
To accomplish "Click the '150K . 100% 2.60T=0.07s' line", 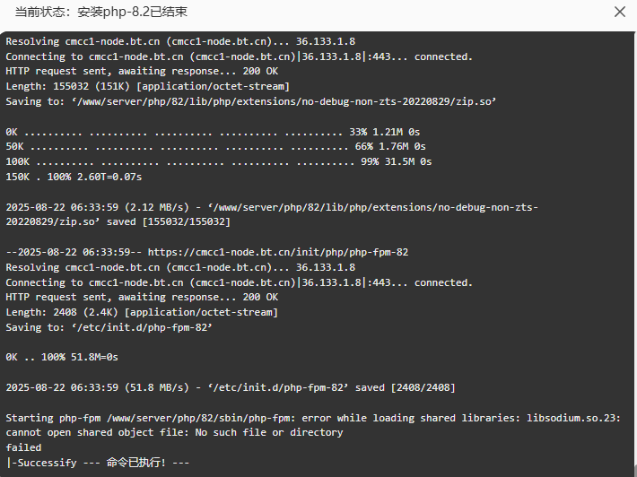I will click(74, 177).
